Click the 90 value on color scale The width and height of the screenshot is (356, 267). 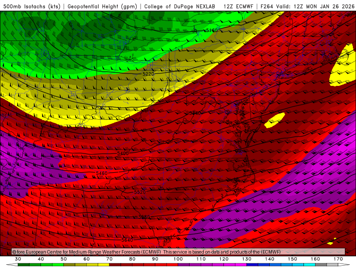155,259
